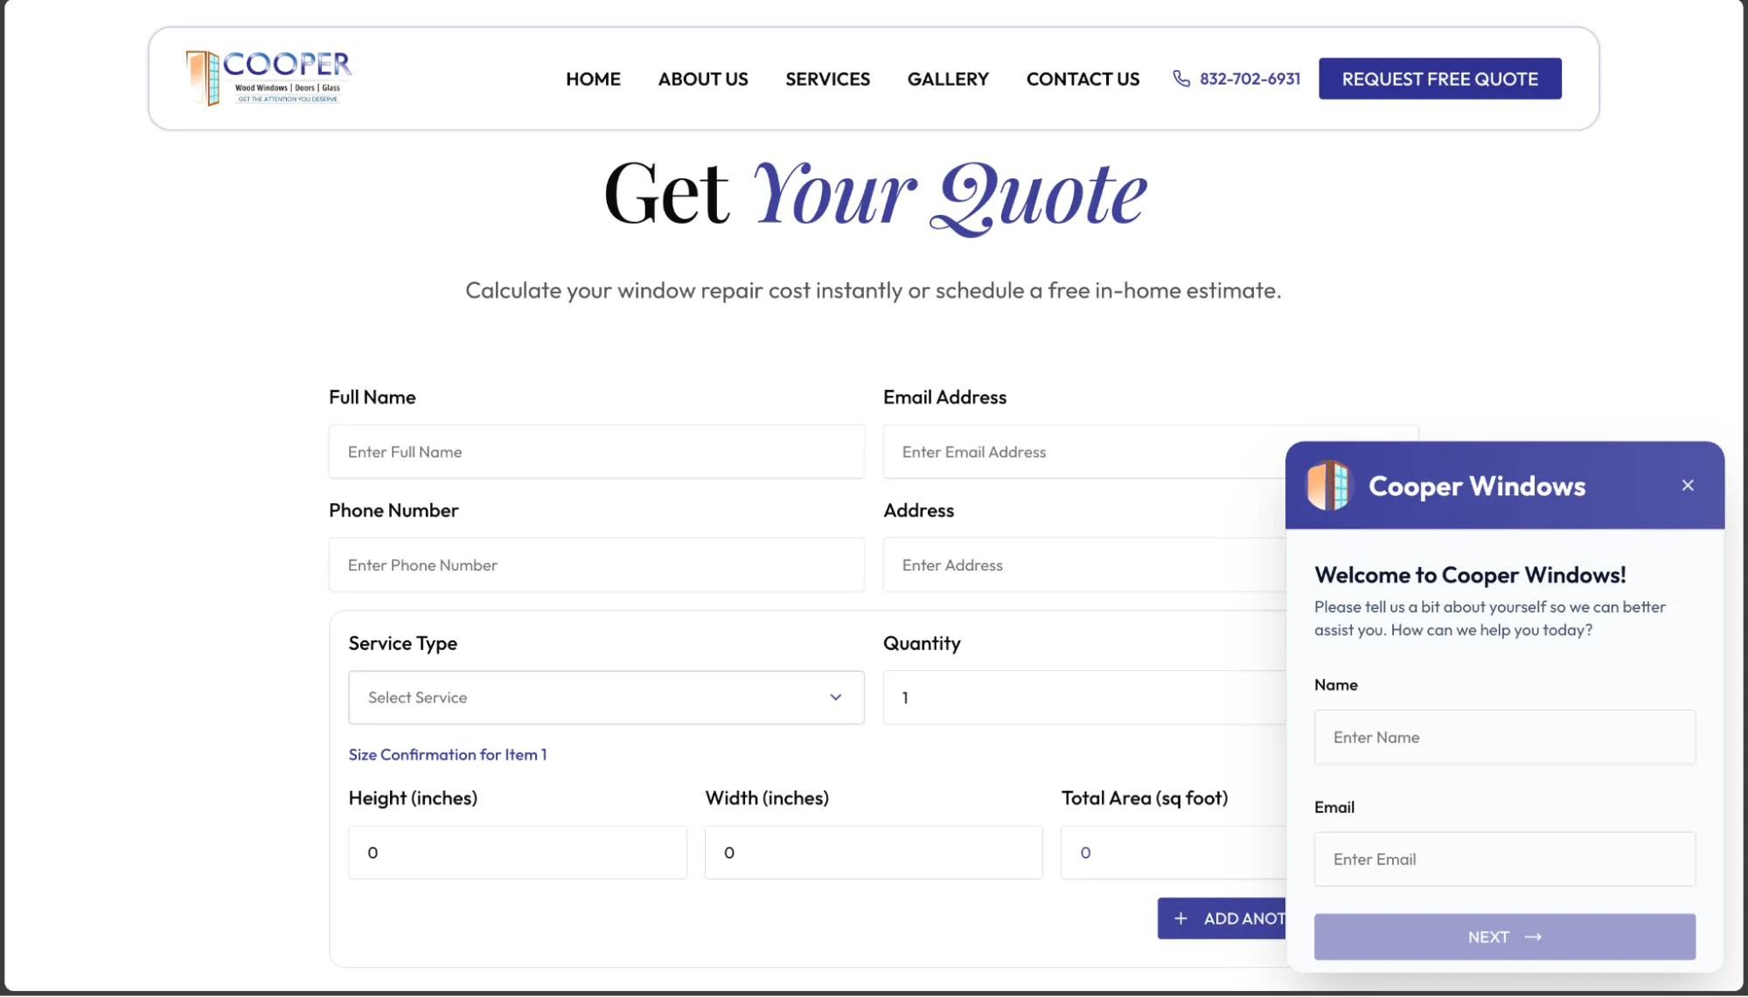This screenshot has width=1748, height=997.
Task: Click the plus icon on Add Another button
Action: pyautogui.click(x=1181, y=918)
